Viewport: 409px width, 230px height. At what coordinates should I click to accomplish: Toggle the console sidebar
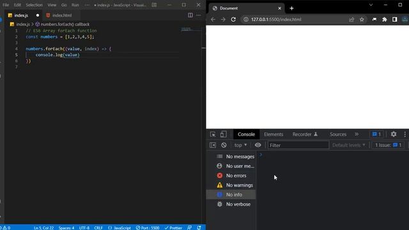pos(213,145)
